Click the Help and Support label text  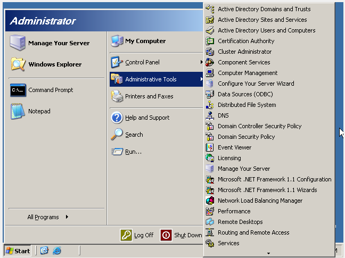147,118
